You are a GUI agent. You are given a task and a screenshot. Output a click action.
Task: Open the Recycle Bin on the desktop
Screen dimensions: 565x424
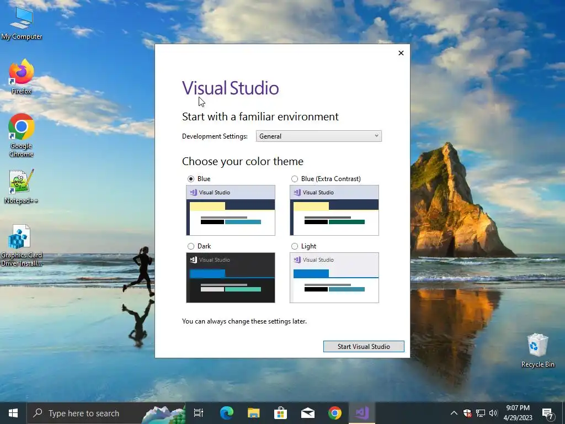[x=537, y=349]
